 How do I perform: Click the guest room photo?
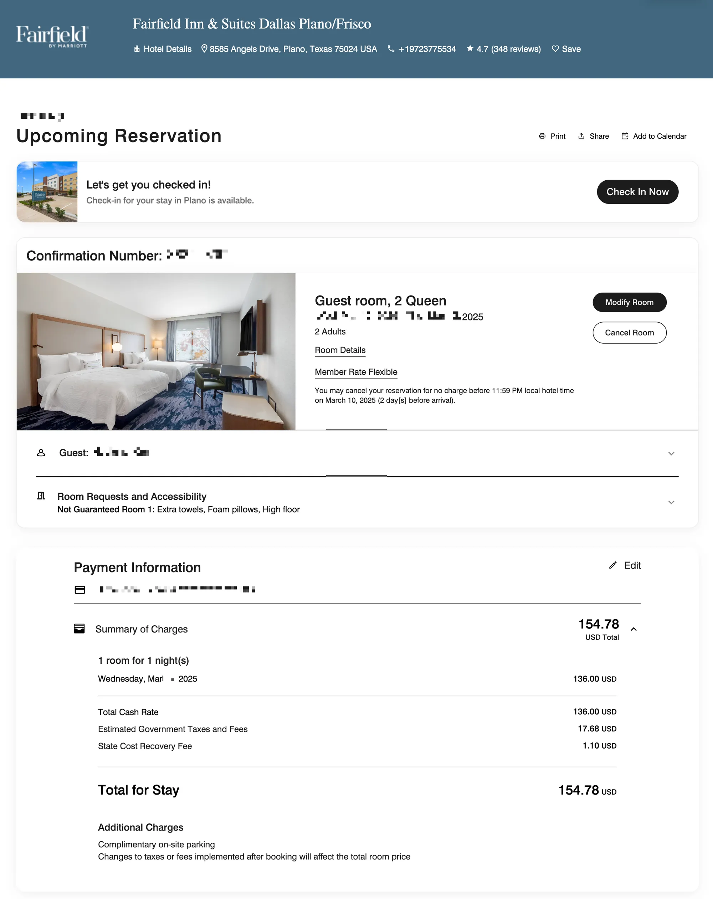[156, 351]
